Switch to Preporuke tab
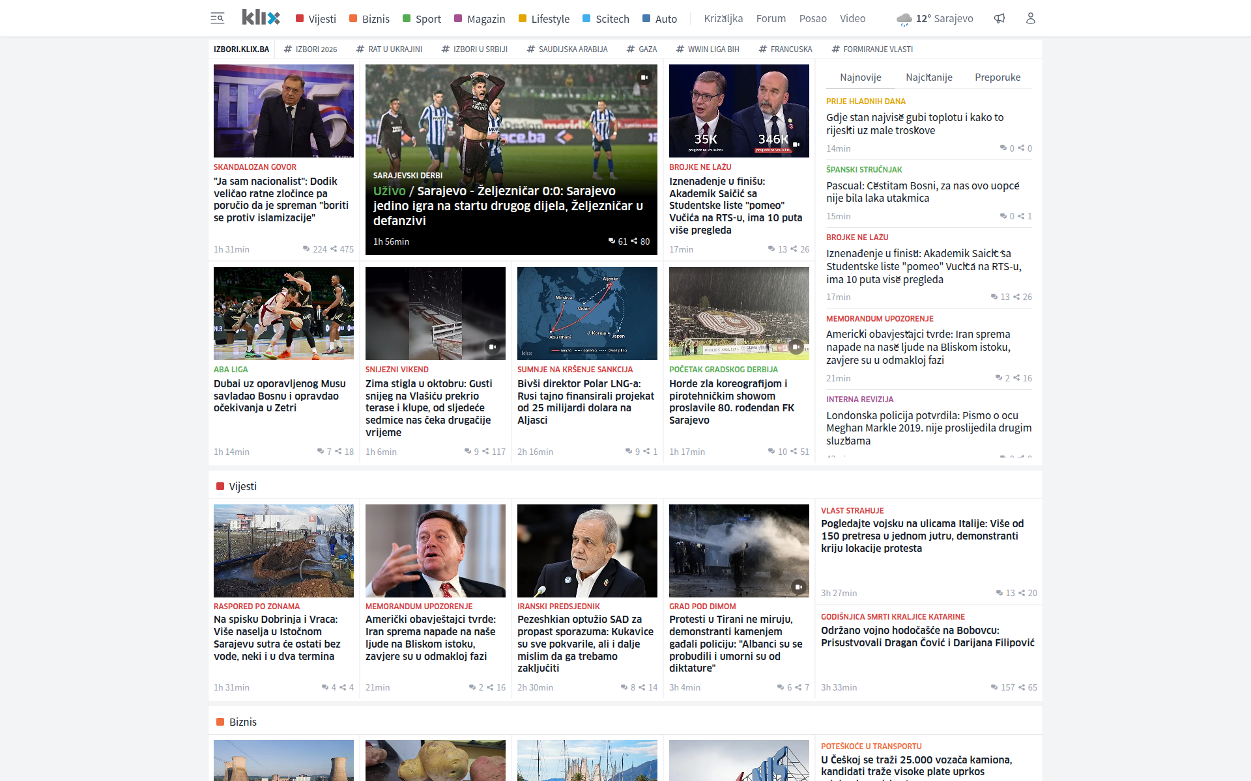The width and height of the screenshot is (1251, 781). pos(998,77)
